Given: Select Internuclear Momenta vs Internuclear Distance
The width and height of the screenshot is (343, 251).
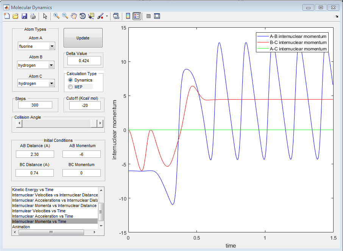Looking at the screenshot, I should pos(54,206).
